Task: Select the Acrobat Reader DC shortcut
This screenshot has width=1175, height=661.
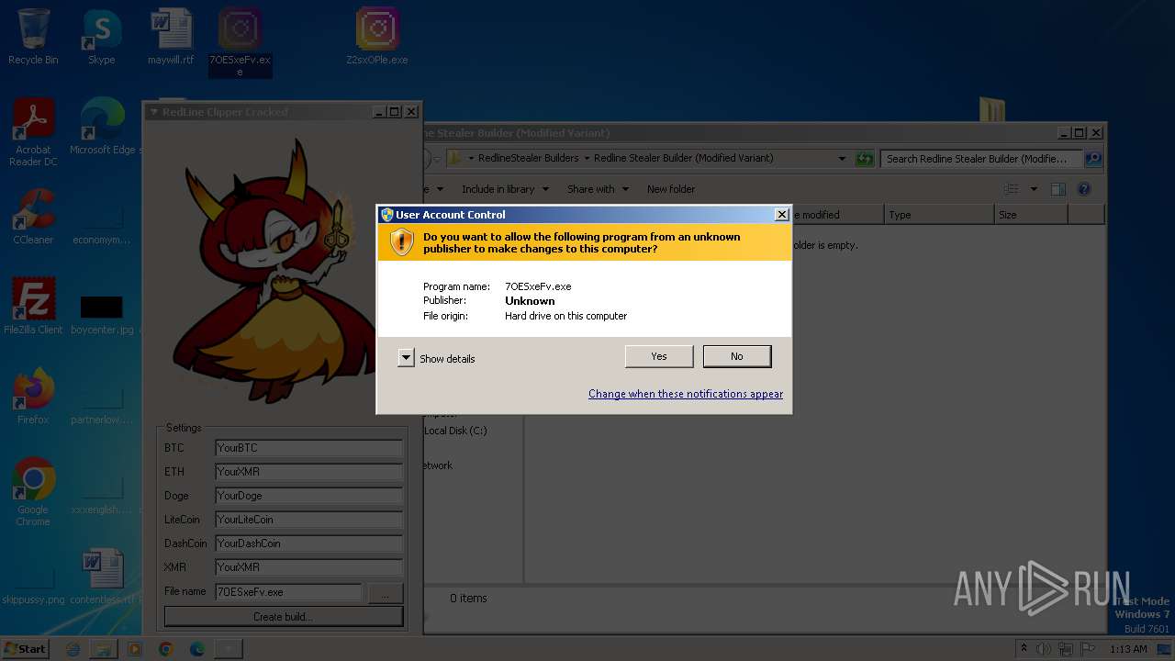Action: [x=33, y=133]
